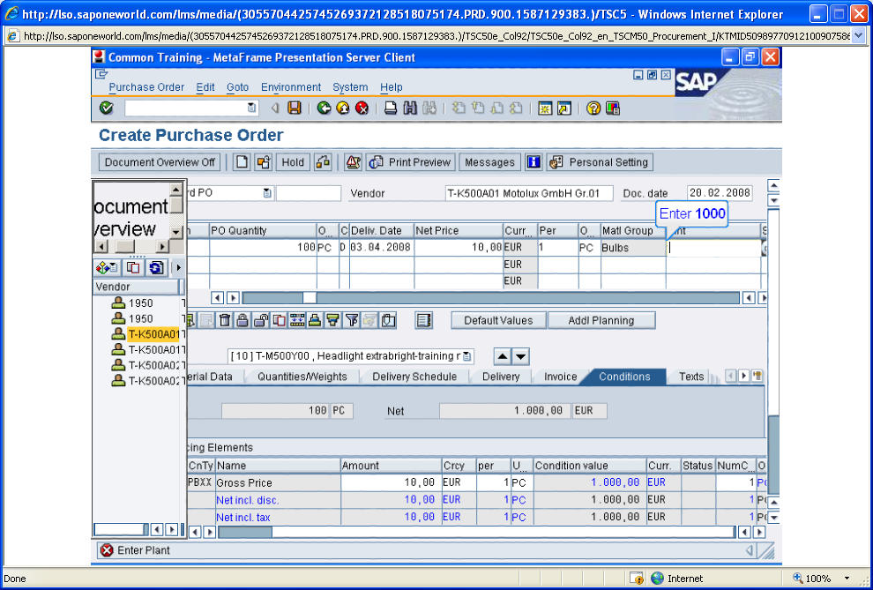Screen dimensions: 873x590
Task: Open the address bar dropdown arrow in Internet Explorer
Action: (x=858, y=36)
